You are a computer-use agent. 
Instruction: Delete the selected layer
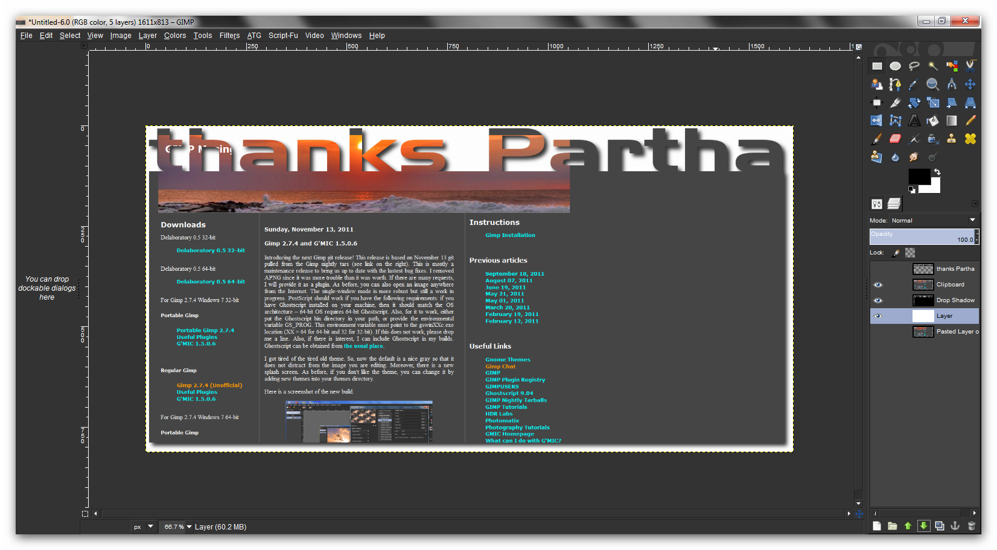point(971,526)
